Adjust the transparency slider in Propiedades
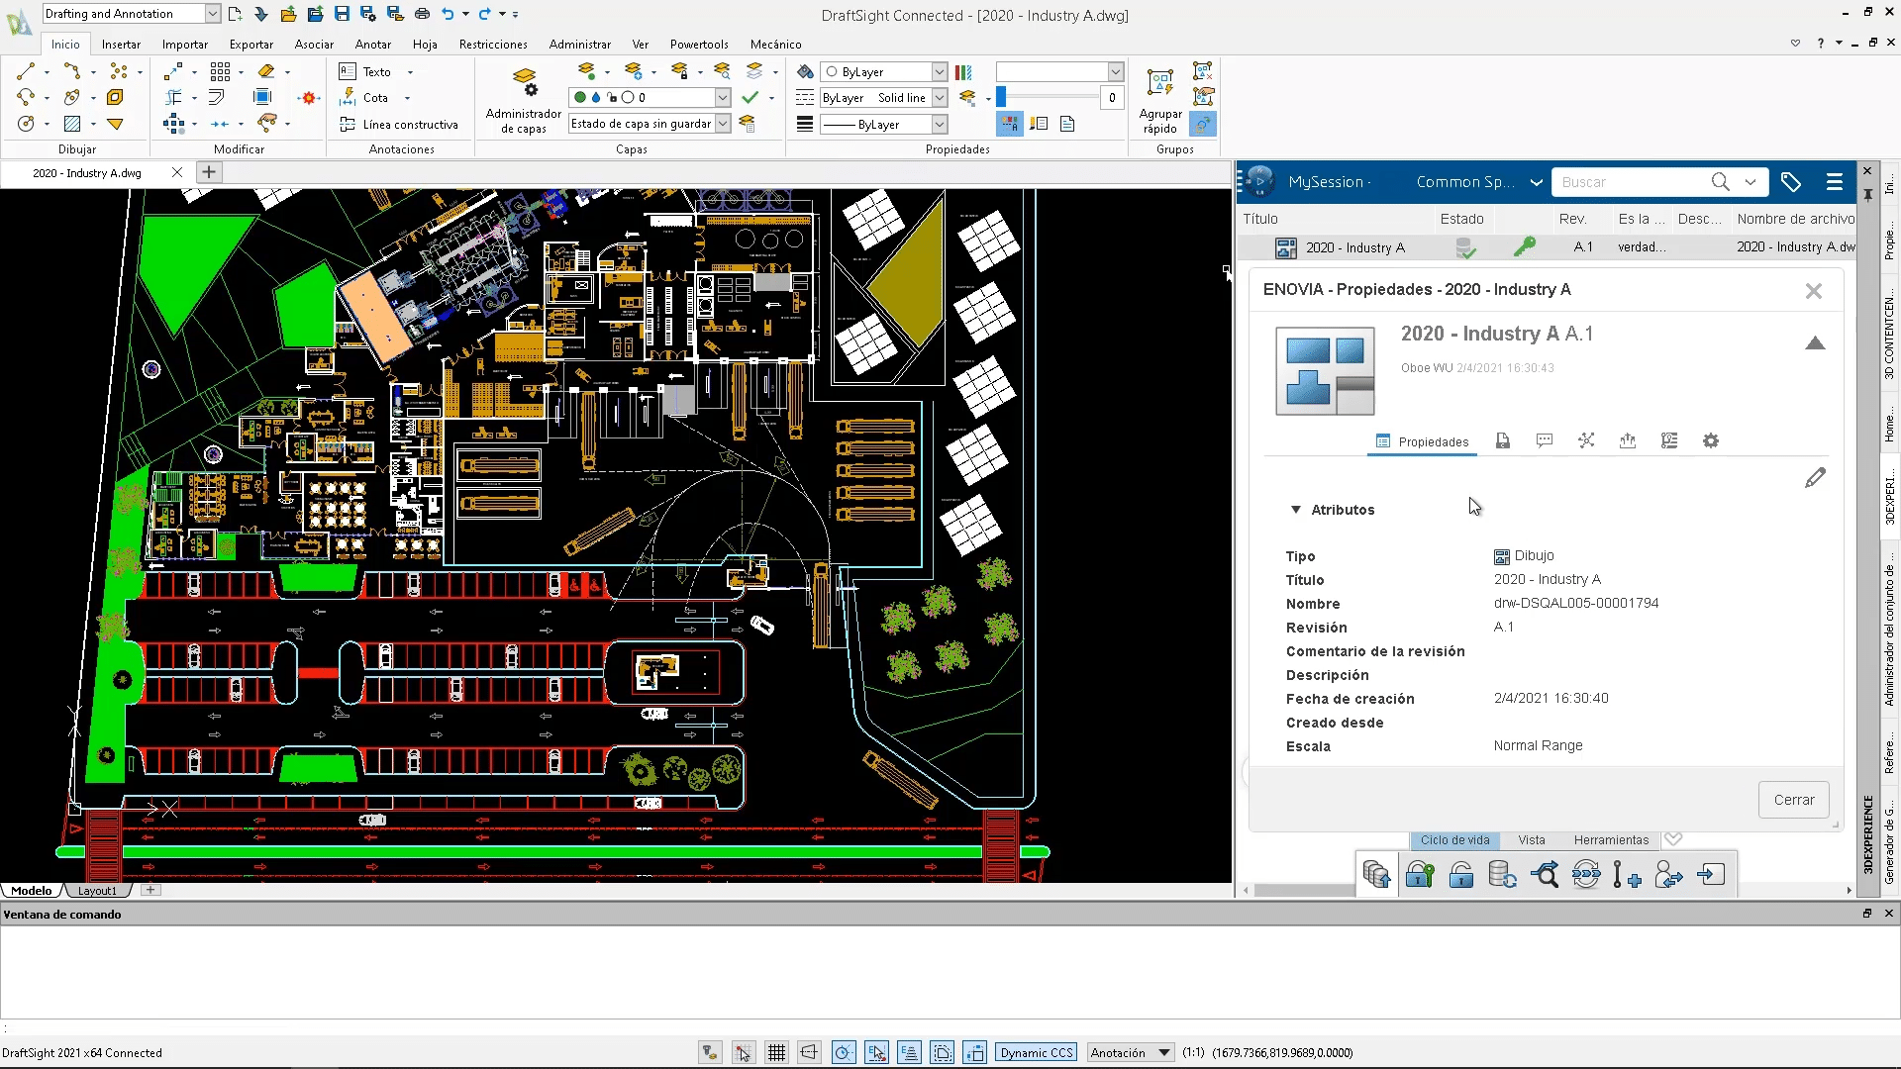 (x=1001, y=97)
